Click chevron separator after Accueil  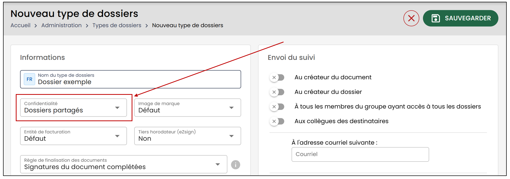pos(36,26)
